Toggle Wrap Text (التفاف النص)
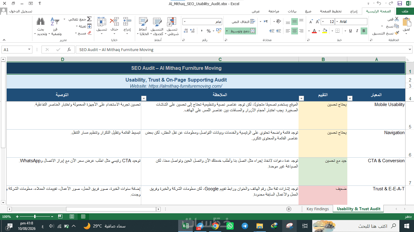The height and width of the screenshot is (232, 414). coord(244,22)
